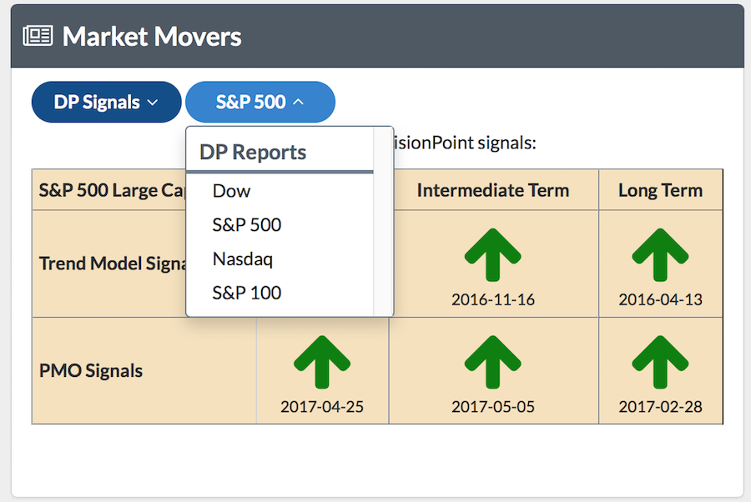Click the Market Movers newspaper icon

[38, 36]
